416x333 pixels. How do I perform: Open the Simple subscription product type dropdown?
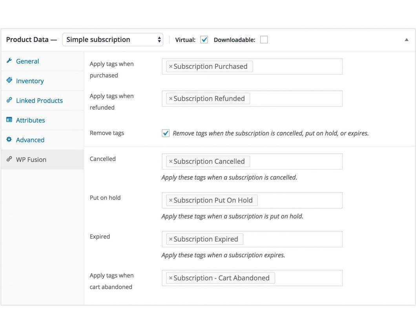pos(113,40)
